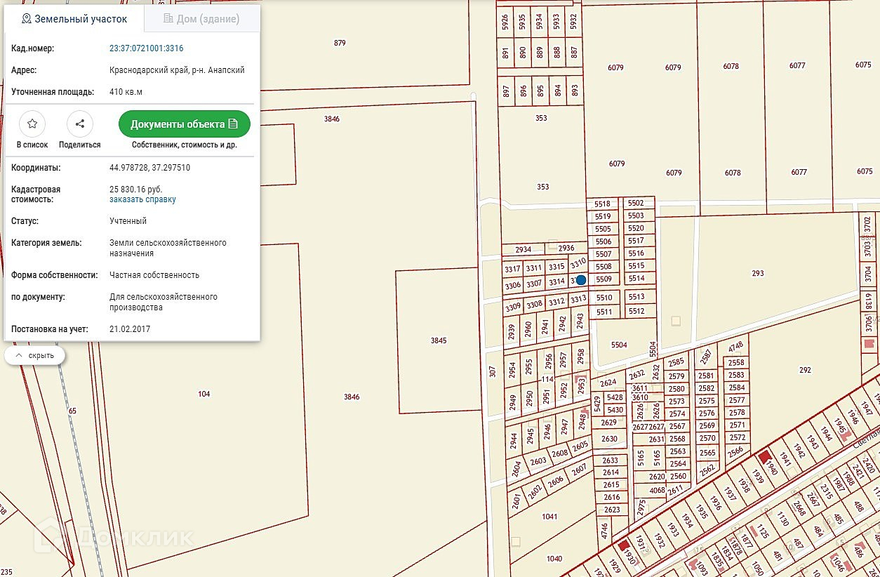Screen dimensions: 880x577
Task: Open the cadastral number 23:37:0721001:3316 link
Action: point(147,48)
